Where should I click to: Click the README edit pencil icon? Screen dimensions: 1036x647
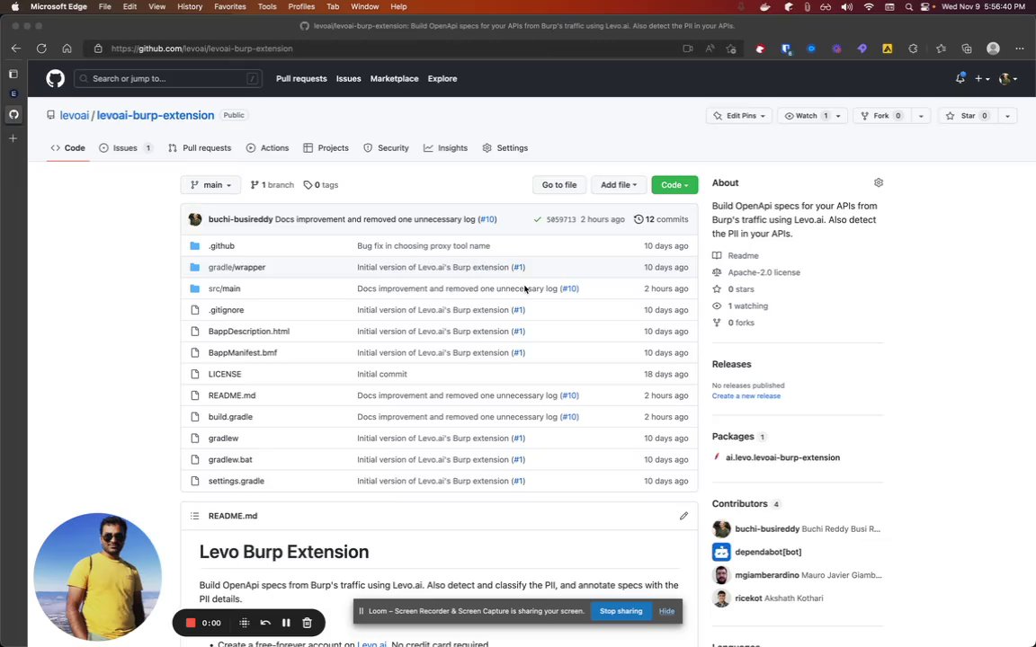click(x=683, y=516)
